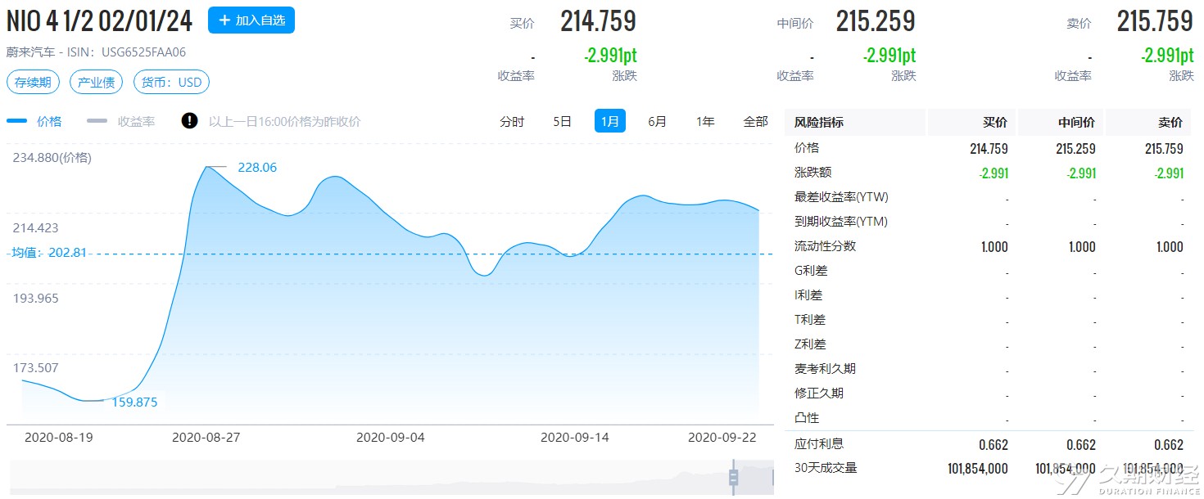The image size is (1204, 499).
Task: Click the black exclamation info icon
Action: pos(190,121)
